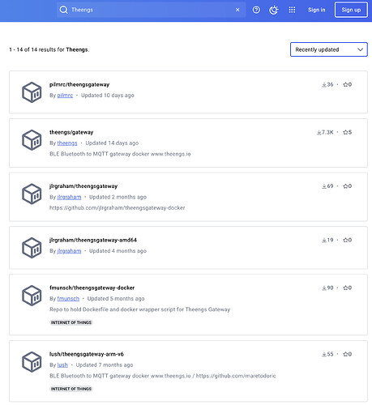
Task: Click the 1 - 14 of 14 results text
Action: pos(49,49)
